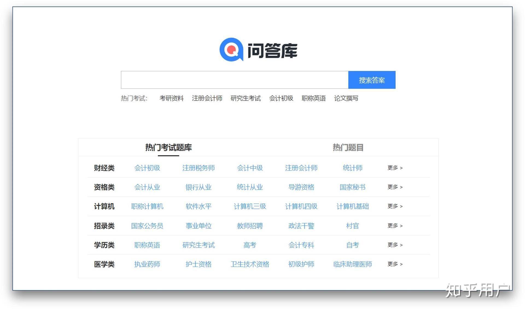Select the 高考 link under 学历类
Viewport: 525px width, 309px height.
coord(249,245)
